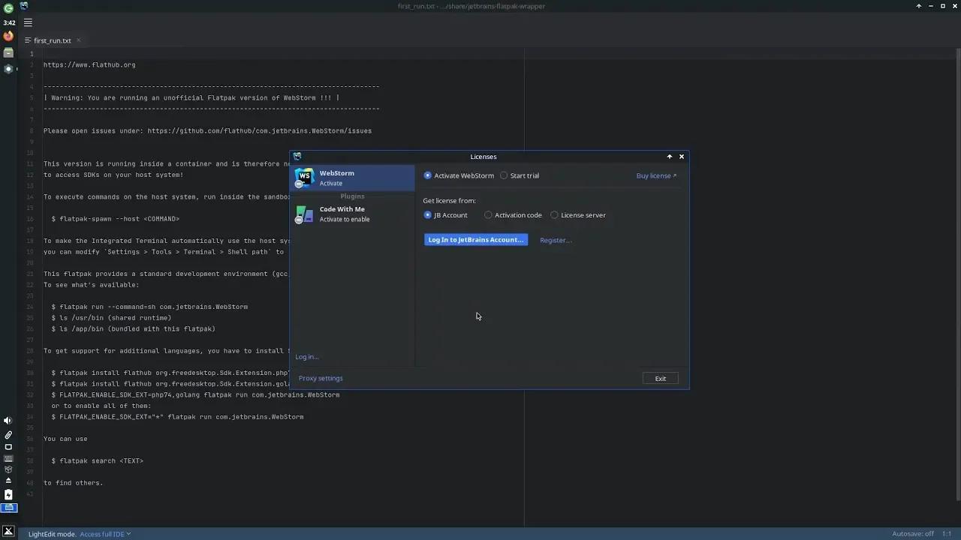Screen dimensions: 961x540
Task: Click Log In to JetBrains Account
Action: pyautogui.click(x=475, y=239)
